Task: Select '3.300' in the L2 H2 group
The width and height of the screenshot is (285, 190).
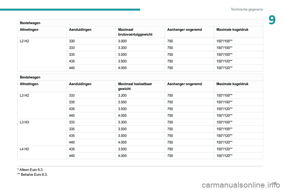Action: [122, 48]
